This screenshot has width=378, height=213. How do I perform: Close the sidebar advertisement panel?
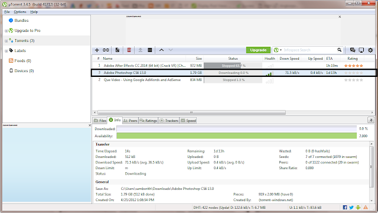click(x=90, y=125)
